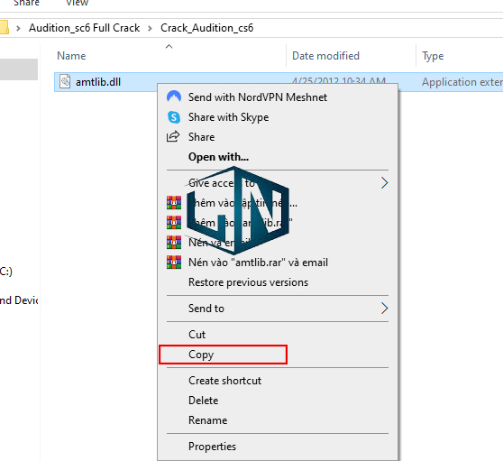Select Create shortcut
This screenshot has height=461, width=503.
pyautogui.click(x=278, y=381)
